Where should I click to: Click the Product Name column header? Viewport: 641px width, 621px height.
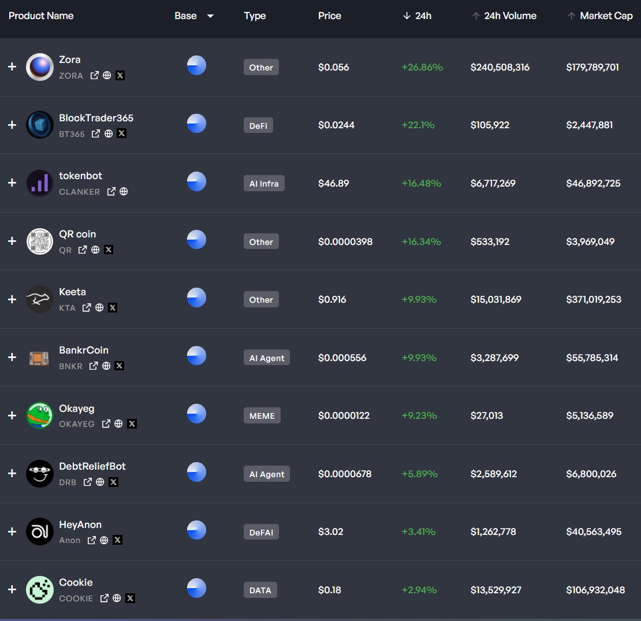41,16
